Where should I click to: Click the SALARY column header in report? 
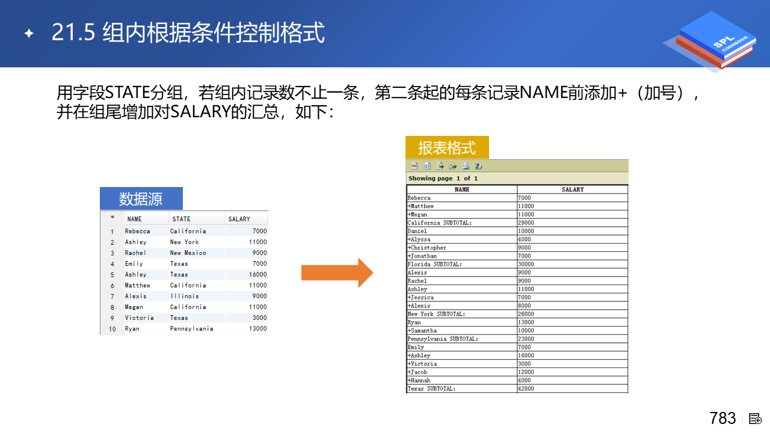pos(572,189)
